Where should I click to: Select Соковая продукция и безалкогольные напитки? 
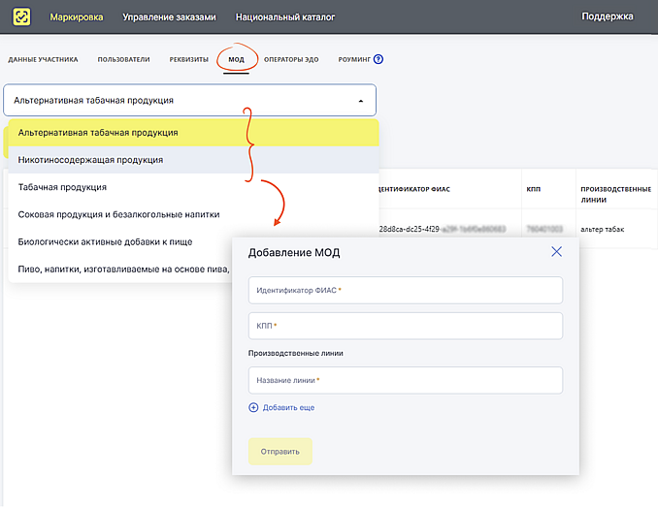pos(118,214)
